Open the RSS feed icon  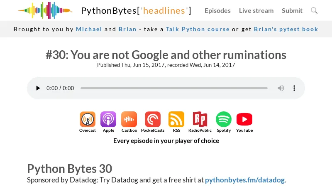pyautogui.click(x=176, y=120)
